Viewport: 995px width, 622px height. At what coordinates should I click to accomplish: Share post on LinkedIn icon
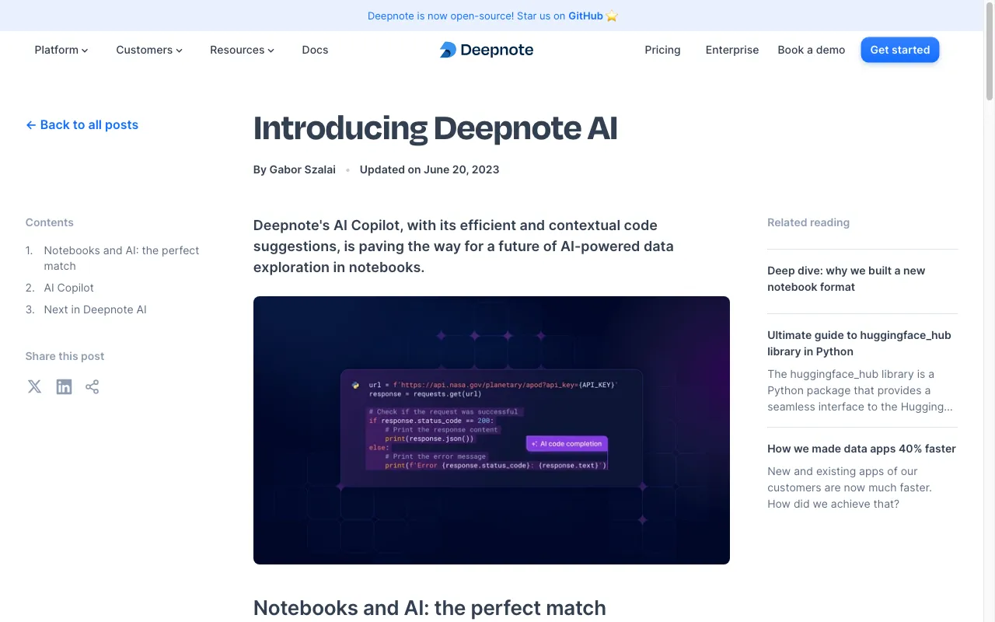point(64,386)
